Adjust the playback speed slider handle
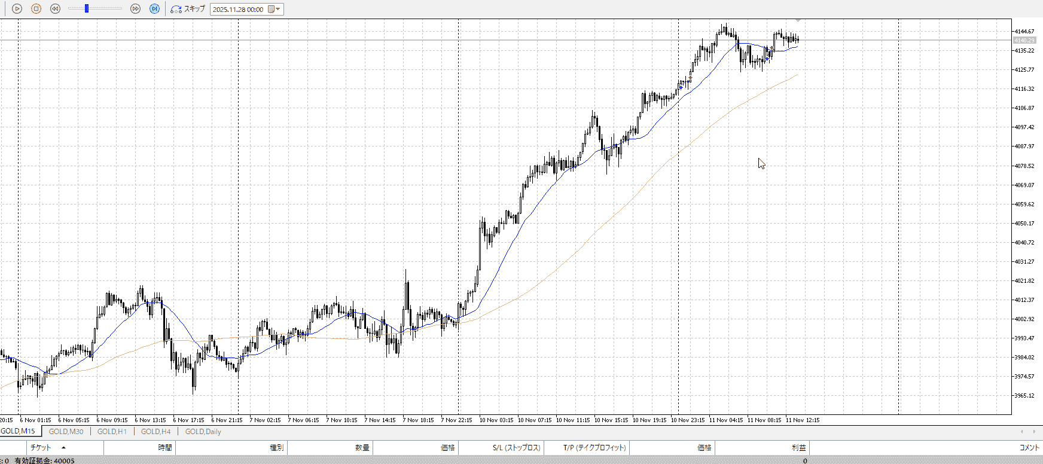This screenshot has height=464, width=1043. click(x=87, y=8)
